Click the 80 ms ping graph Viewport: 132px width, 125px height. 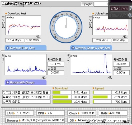tap(26, 64)
